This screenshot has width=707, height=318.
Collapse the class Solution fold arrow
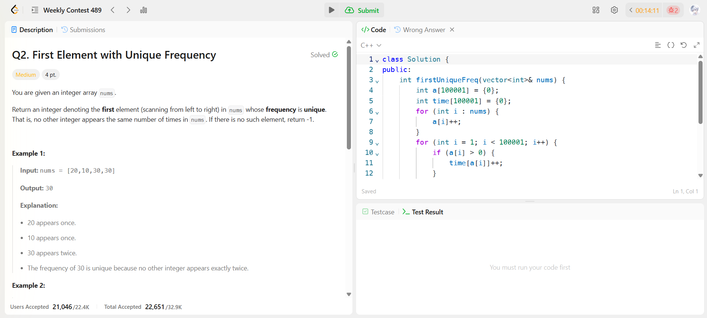coord(377,60)
